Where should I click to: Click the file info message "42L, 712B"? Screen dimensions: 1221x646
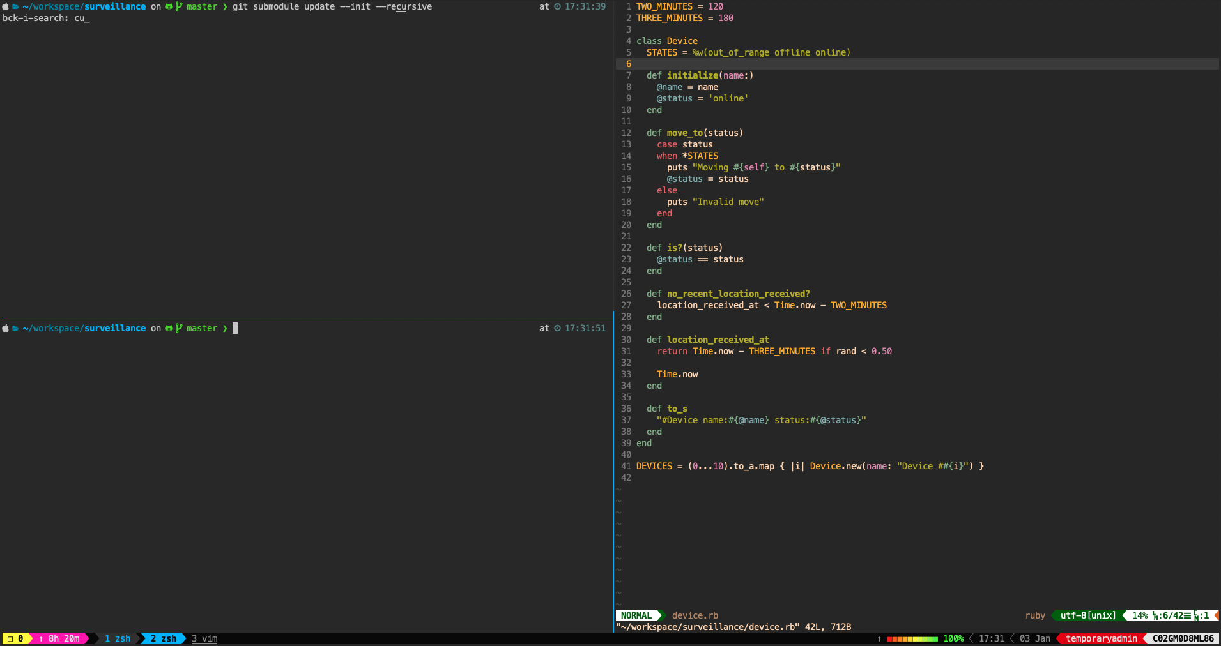tap(828, 627)
